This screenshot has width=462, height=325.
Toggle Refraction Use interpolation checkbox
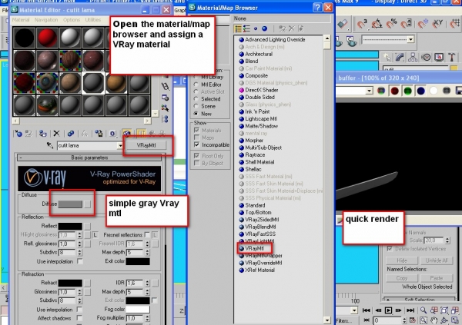click(79, 310)
